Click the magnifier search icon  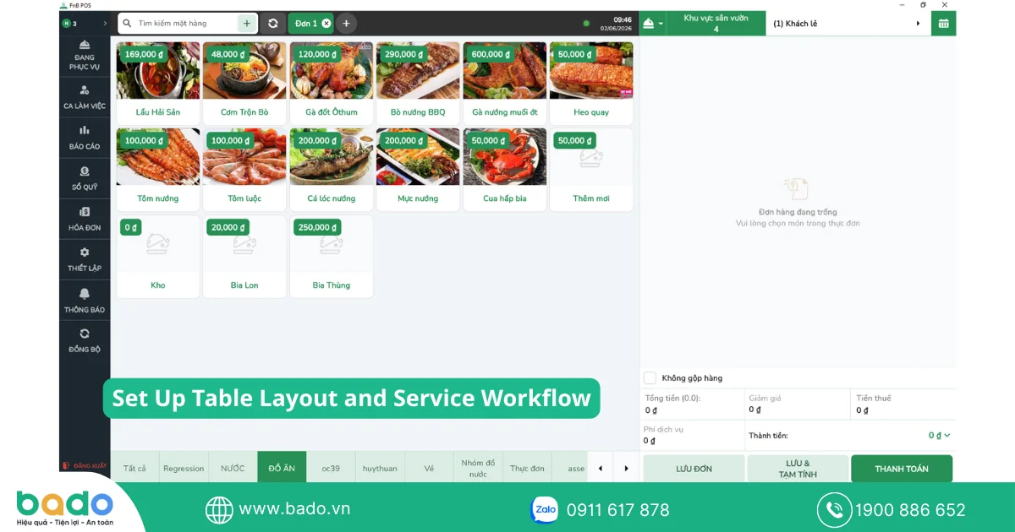pos(127,24)
